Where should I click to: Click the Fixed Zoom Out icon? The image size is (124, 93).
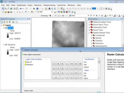(x=17, y=9)
